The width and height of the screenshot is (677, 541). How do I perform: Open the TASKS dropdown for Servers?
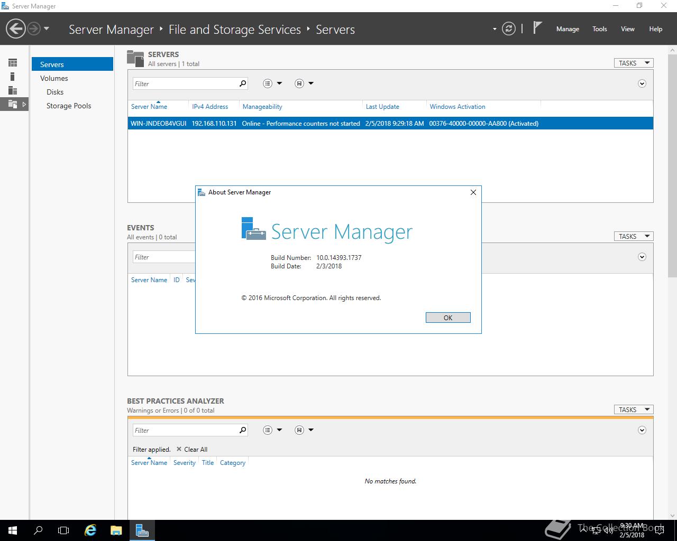click(634, 63)
